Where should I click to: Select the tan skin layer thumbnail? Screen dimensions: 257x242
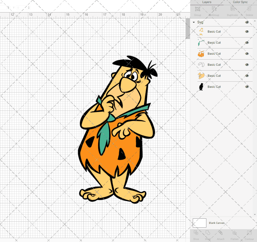201,76
